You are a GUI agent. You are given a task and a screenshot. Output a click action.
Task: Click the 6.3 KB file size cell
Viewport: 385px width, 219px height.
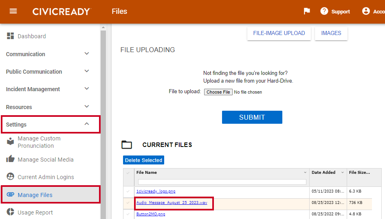pos(355,191)
